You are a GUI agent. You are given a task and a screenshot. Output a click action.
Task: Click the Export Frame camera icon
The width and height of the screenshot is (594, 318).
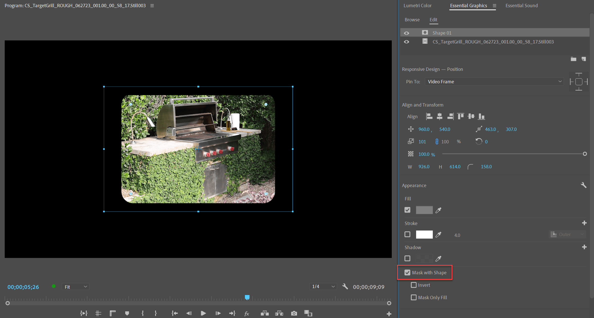[294, 313]
